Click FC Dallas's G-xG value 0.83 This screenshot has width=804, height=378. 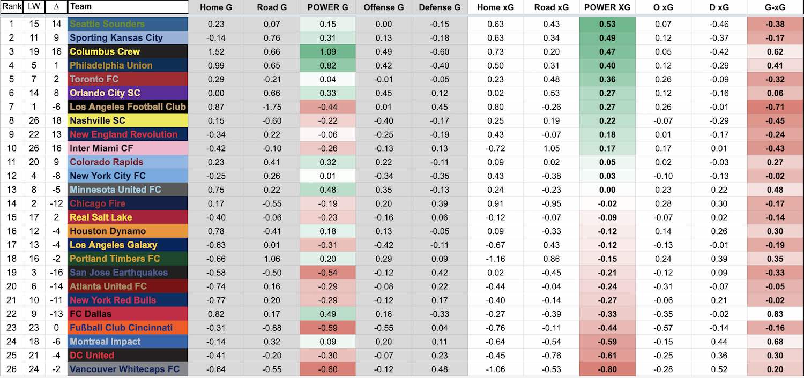coord(775,314)
